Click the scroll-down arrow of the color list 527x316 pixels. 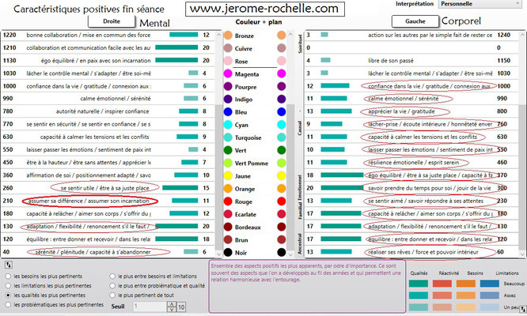click(290, 254)
